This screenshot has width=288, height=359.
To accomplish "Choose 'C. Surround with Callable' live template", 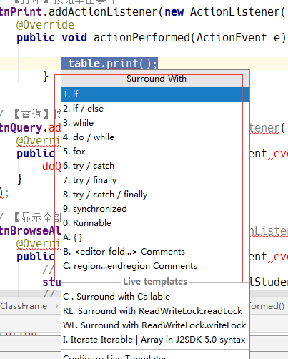I will [x=155, y=297].
